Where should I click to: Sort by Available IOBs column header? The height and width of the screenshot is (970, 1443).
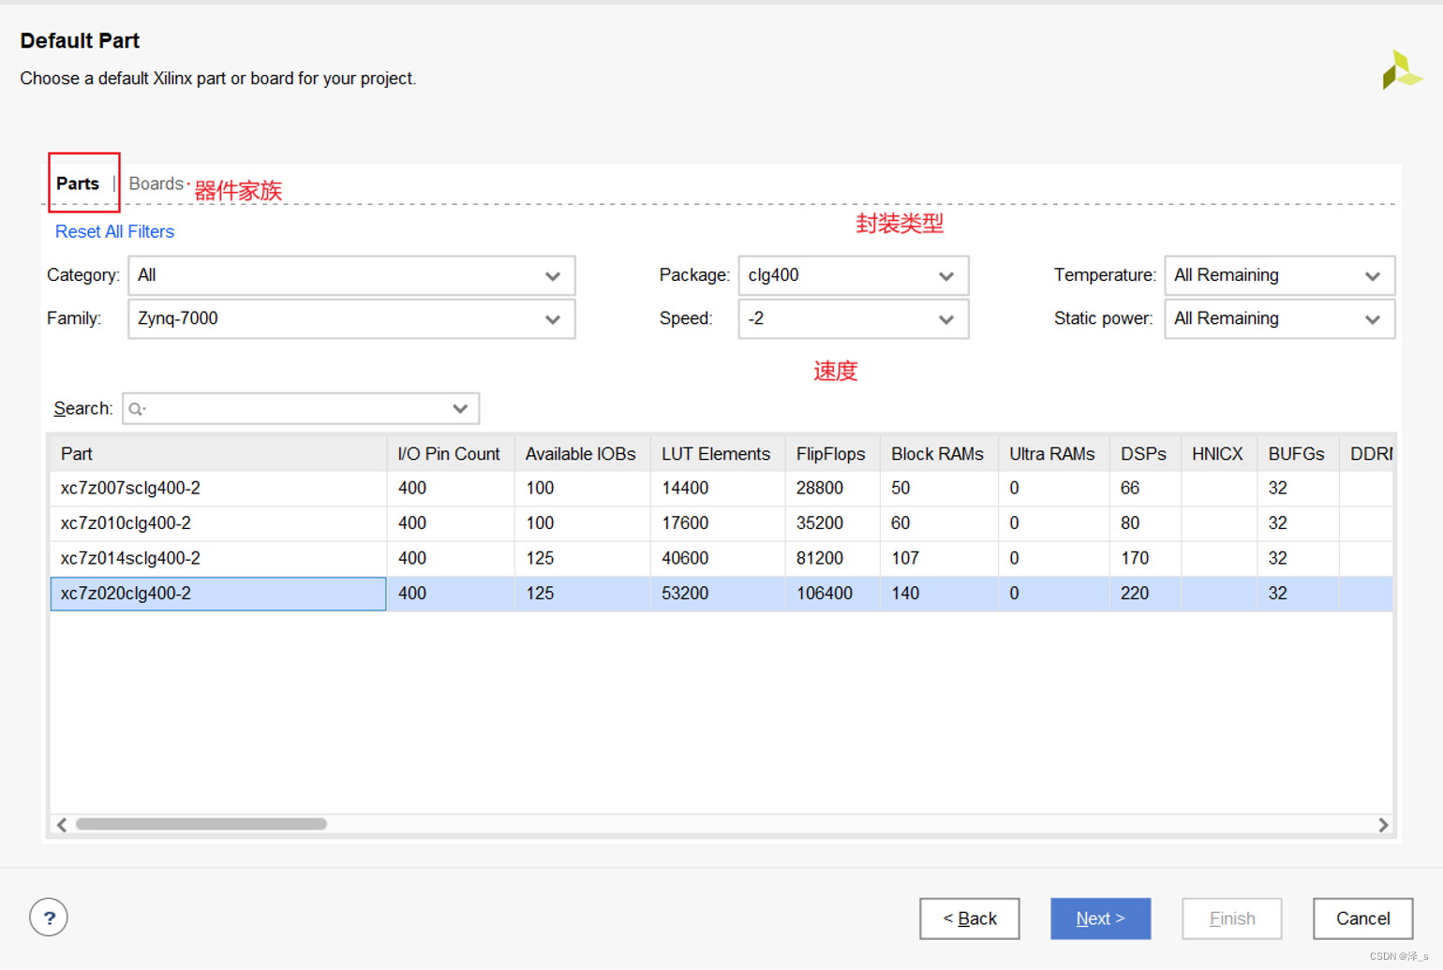582,454
